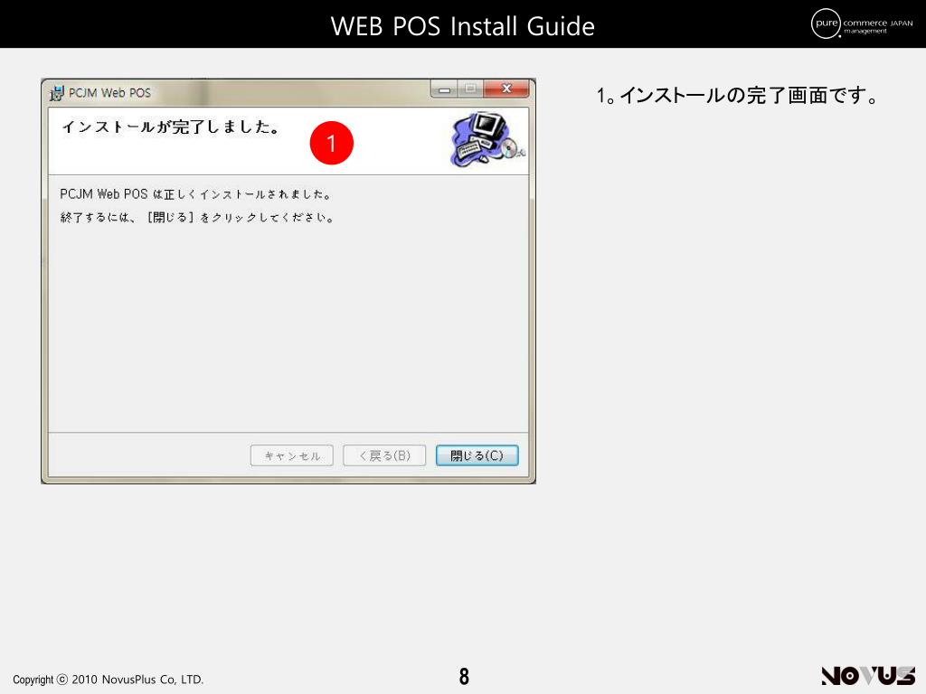Close the PCJM Web POS installer window

[506, 89]
